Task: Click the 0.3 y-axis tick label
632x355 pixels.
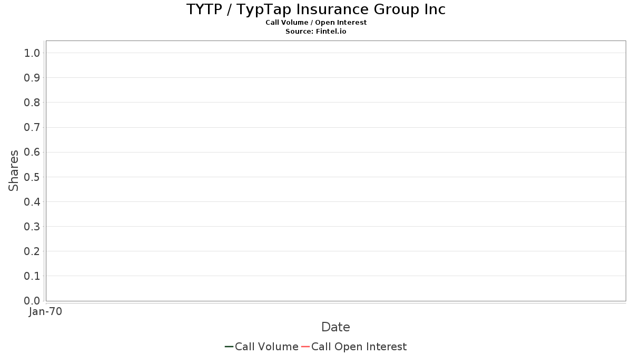Action: pyautogui.click(x=32, y=227)
